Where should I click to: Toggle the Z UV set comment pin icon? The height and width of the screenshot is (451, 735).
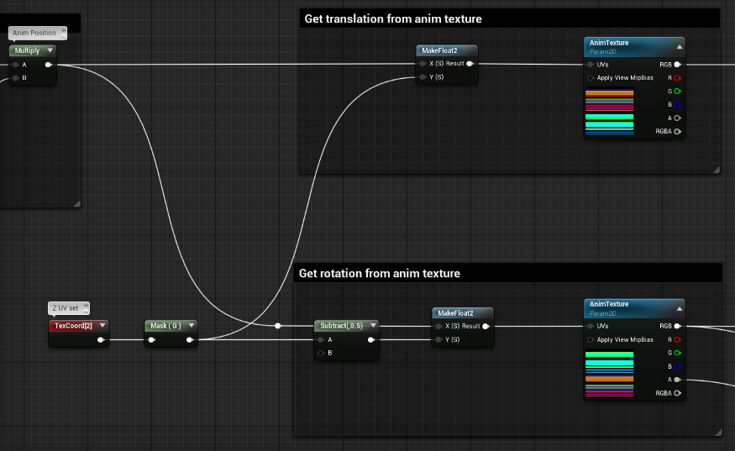[86, 308]
